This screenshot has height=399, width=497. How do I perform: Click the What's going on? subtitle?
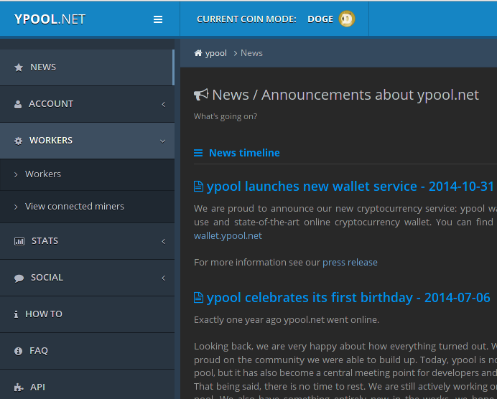point(226,116)
